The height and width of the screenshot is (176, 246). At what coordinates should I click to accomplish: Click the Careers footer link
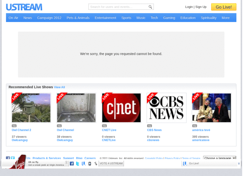[x=90, y=158]
